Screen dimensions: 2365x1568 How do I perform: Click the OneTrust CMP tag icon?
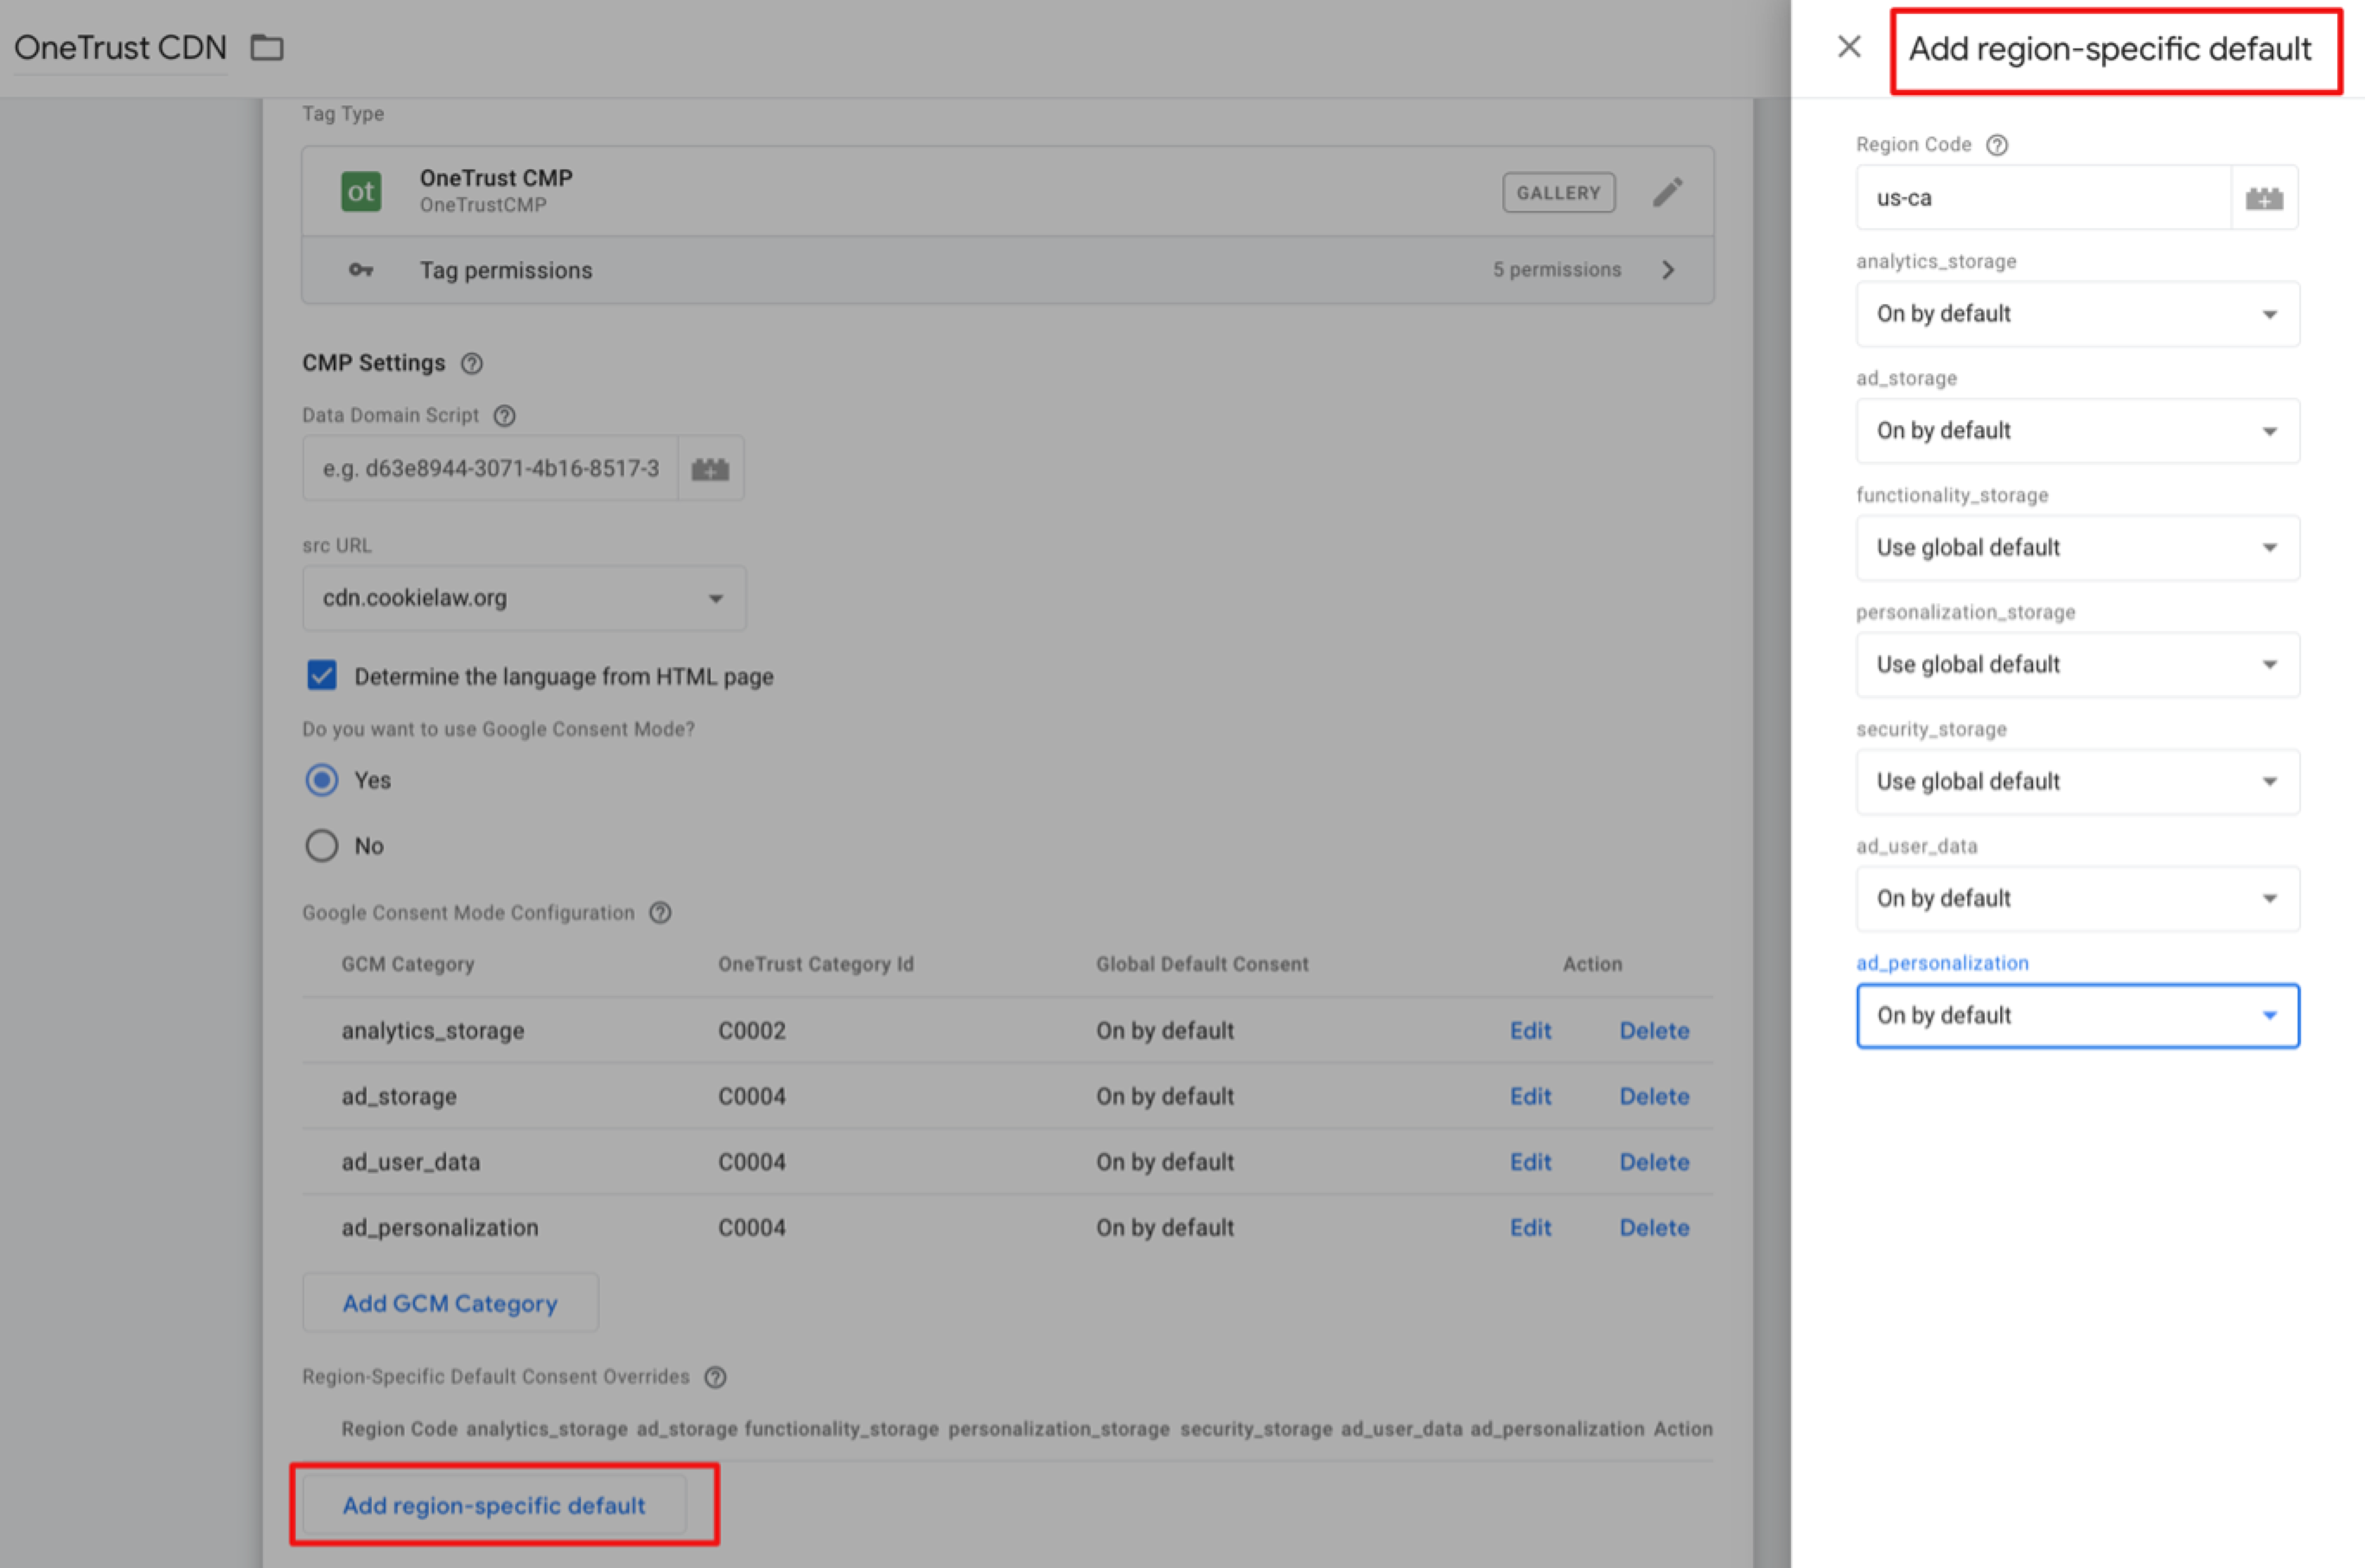[x=361, y=191]
